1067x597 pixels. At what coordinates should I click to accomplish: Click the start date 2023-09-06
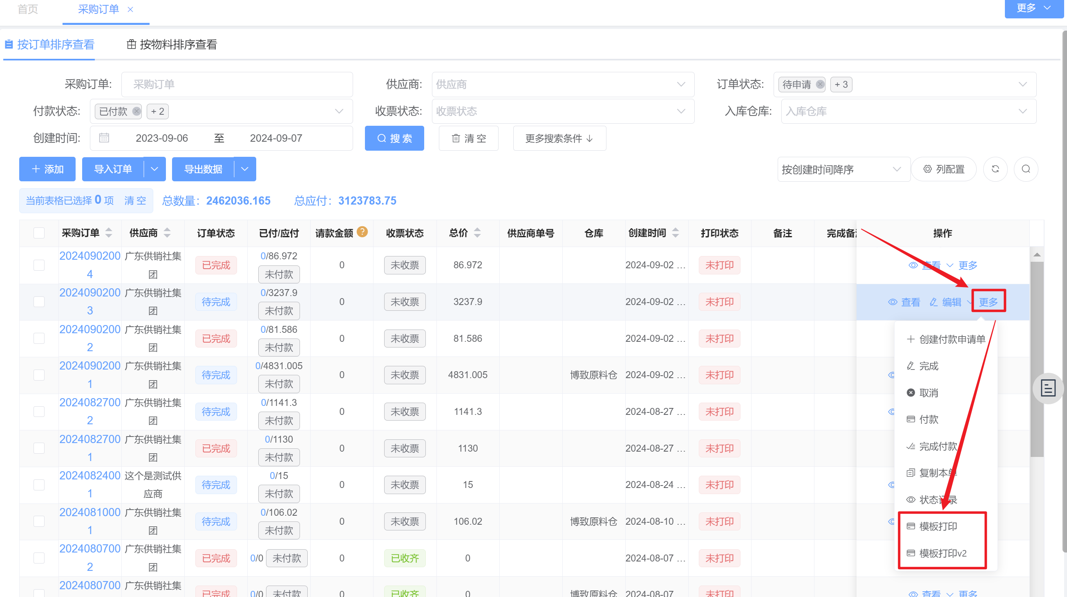[161, 138]
